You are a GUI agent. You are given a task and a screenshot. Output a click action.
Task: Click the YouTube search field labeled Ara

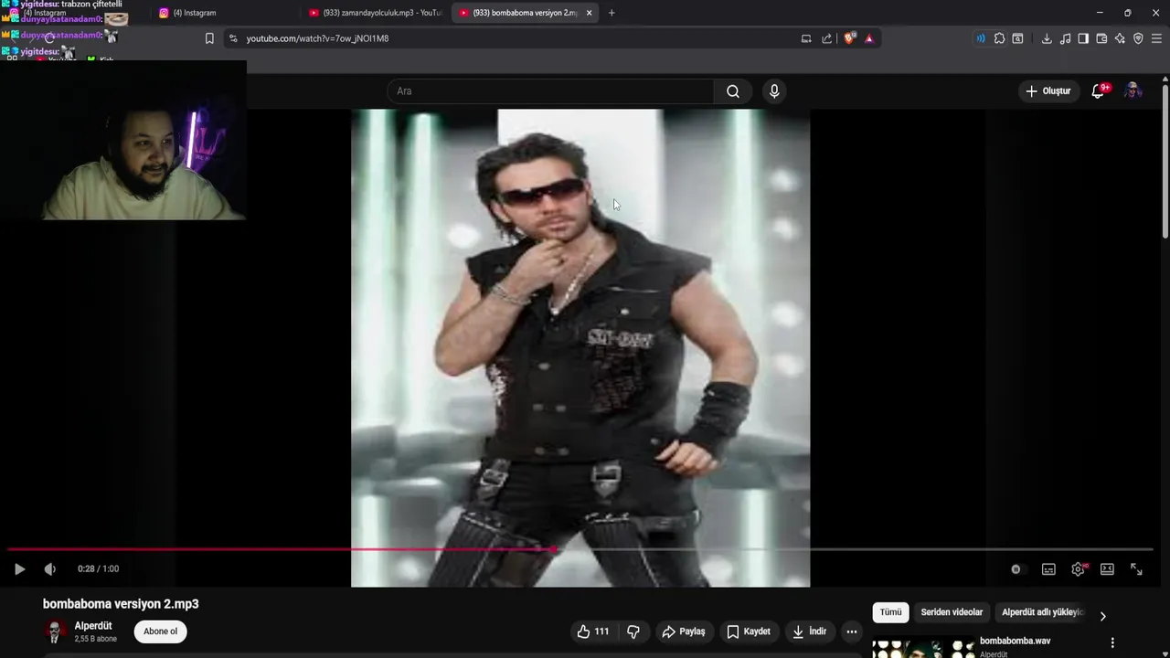550,91
